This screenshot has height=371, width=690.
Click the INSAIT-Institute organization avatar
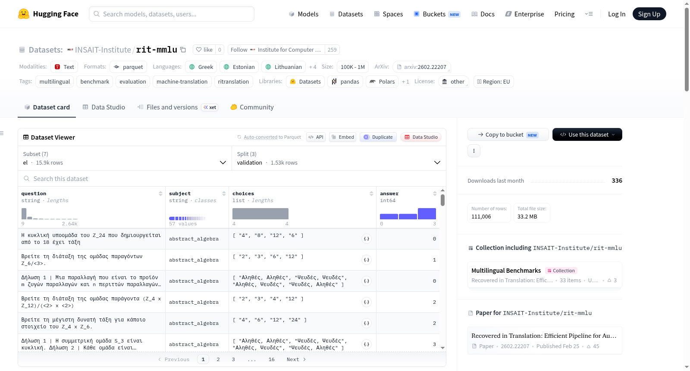pos(70,50)
